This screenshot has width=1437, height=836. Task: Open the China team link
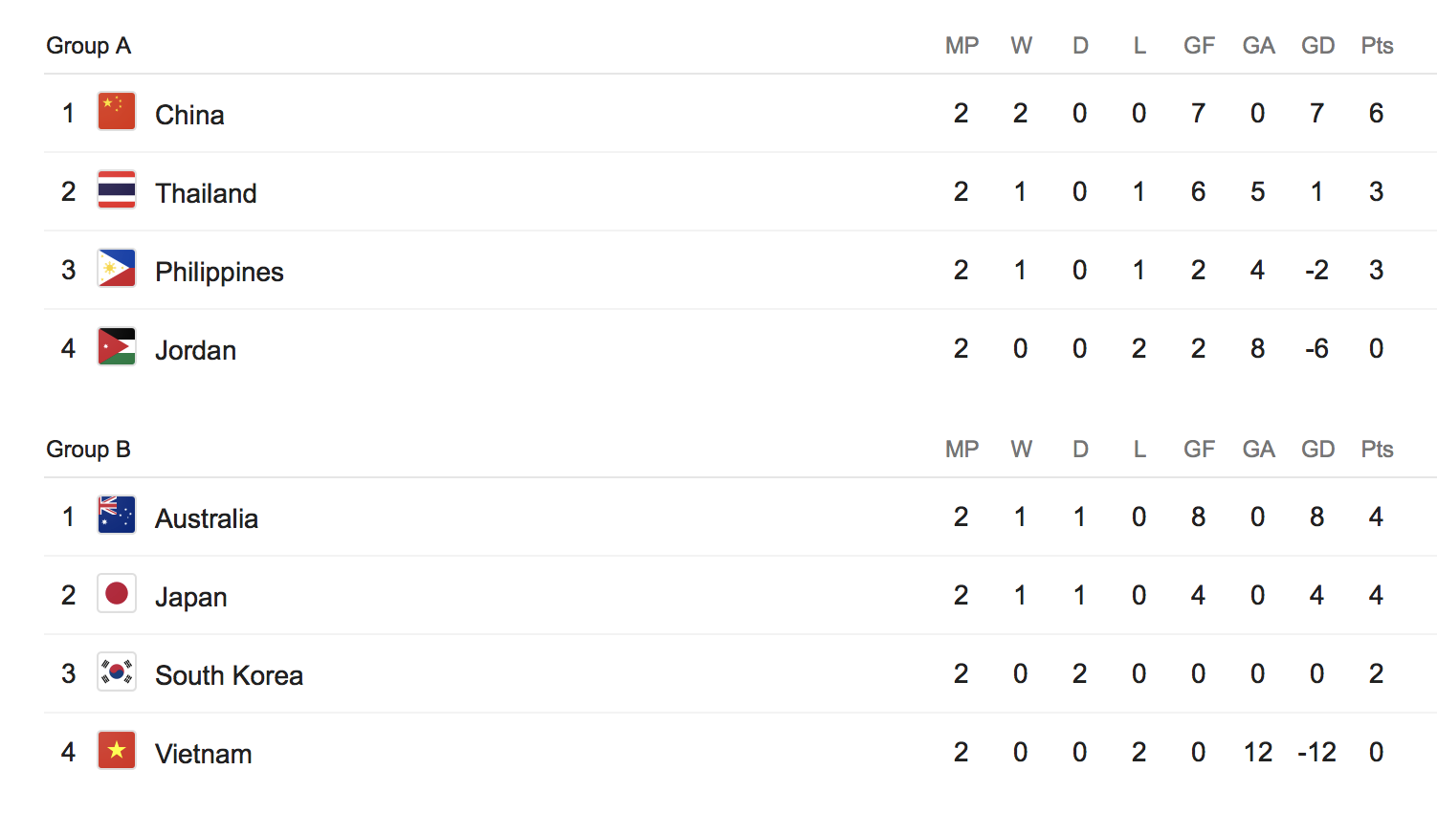[x=189, y=115]
